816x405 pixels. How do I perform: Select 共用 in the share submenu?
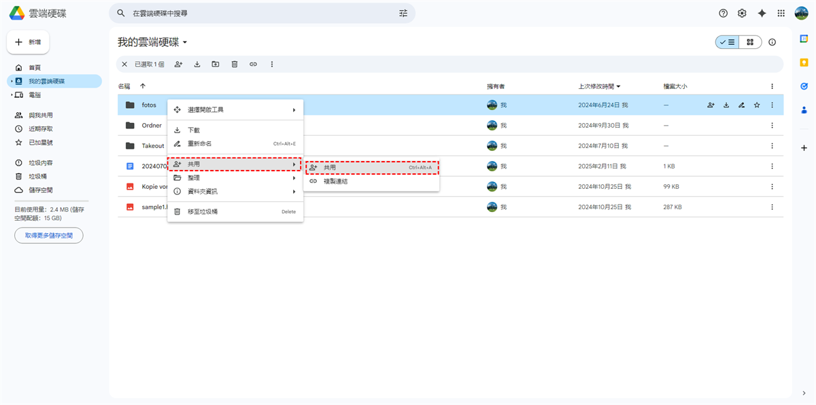click(x=371, y=167)
